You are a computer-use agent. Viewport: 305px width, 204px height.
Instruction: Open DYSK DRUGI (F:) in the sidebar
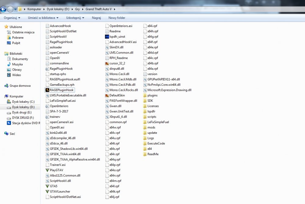pyautogui.click(x=23, y=118)
